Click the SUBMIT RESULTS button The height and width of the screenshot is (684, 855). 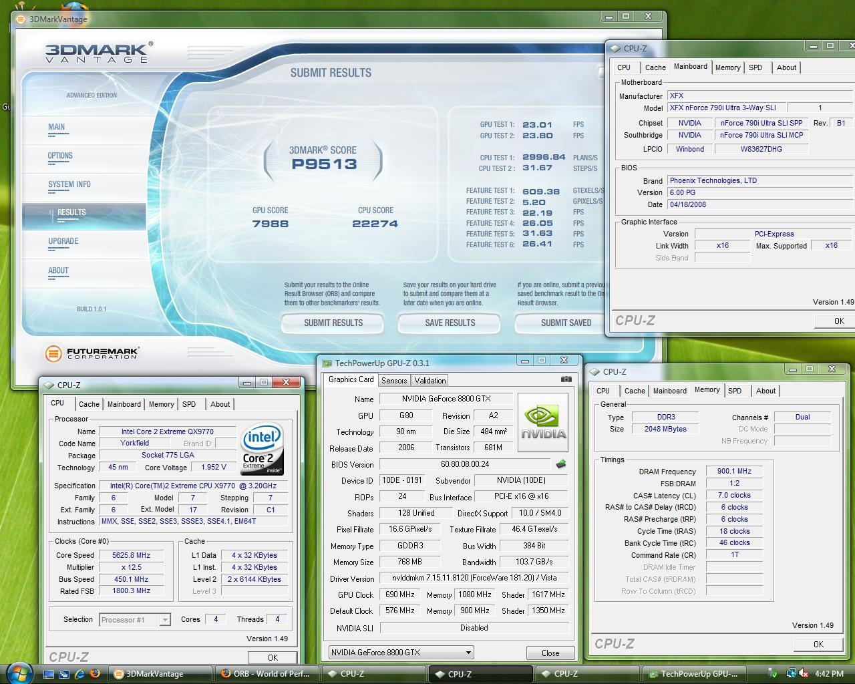pos(333,323)
